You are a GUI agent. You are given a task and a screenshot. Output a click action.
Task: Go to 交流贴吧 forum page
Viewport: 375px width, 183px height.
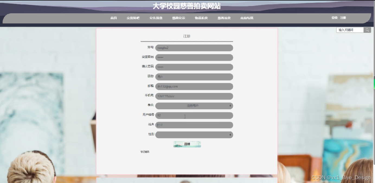click(133, 18)
